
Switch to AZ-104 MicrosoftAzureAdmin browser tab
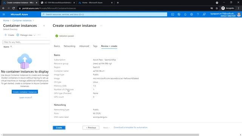[58, 3]
